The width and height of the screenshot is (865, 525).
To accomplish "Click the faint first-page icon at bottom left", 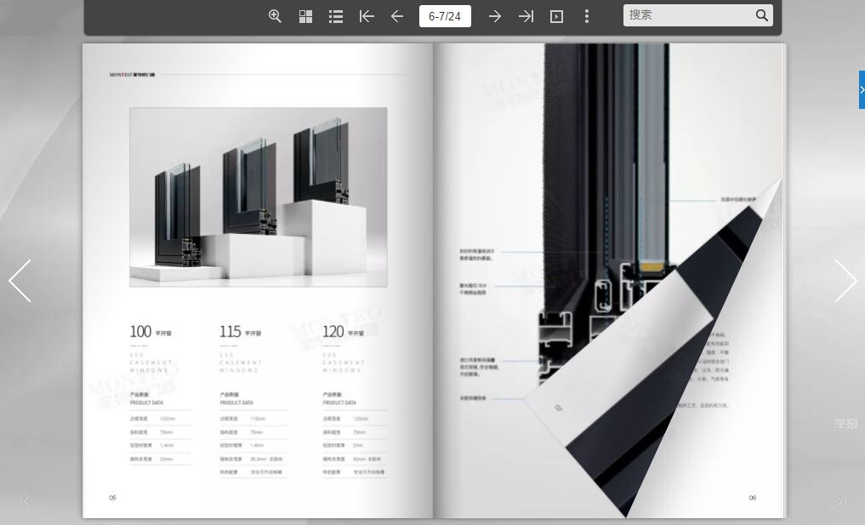I will (26, 501).
